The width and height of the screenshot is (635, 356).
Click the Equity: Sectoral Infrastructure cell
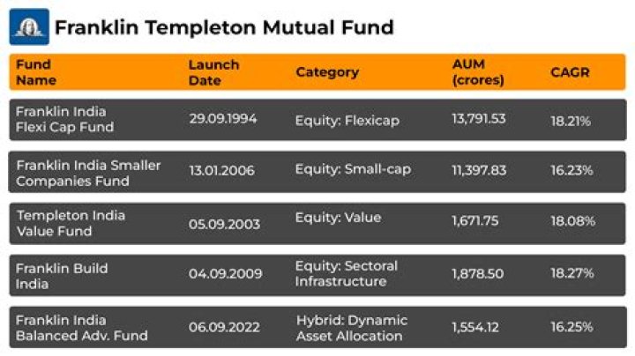point(347,273)
